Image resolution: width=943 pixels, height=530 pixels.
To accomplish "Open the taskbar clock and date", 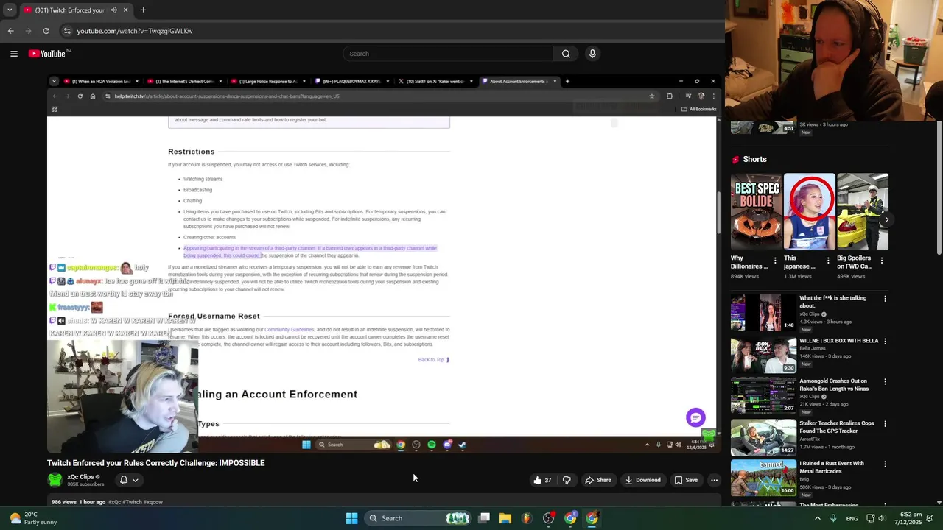I will 909,518.
